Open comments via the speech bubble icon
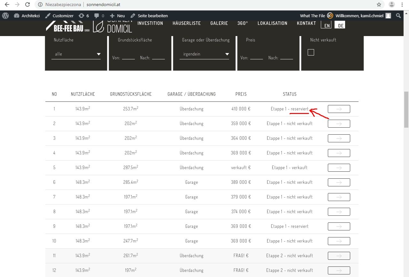Image resolution: width=409 pixels, height=277 pixels. pyautogui.click(x=97, y=15)
